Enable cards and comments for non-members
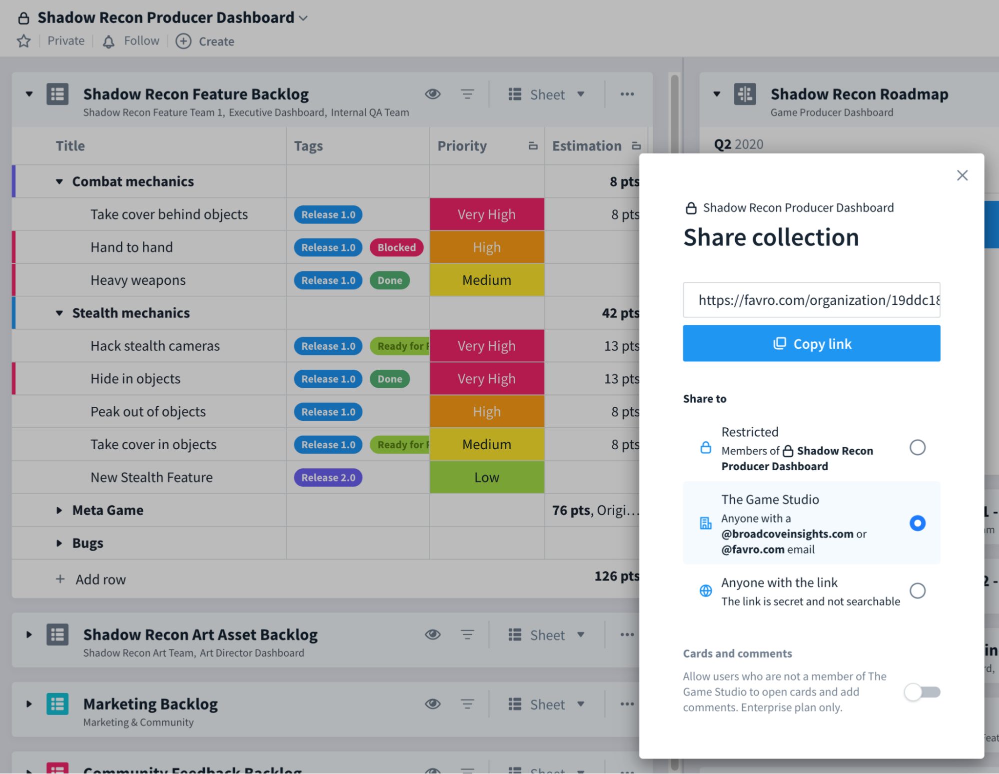Screen dimensions: 999x774 coord(921,692)
